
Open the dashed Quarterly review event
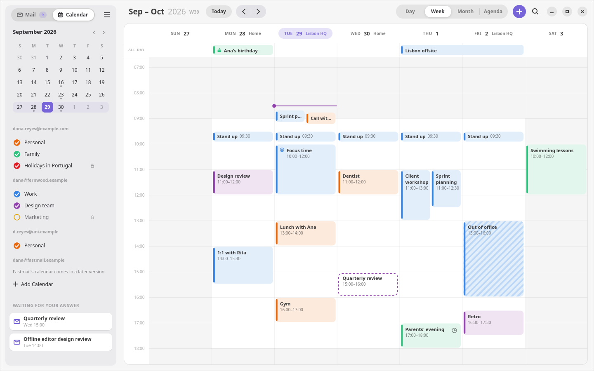point(368,284)
